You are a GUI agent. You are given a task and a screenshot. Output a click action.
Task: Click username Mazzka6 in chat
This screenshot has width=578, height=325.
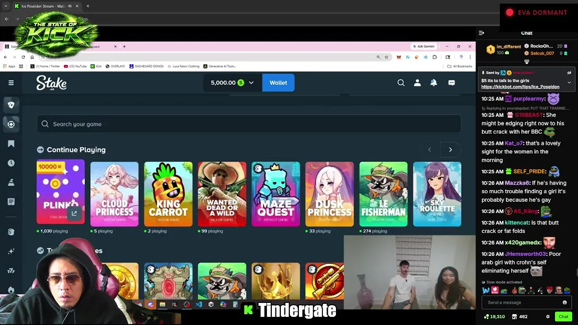(x=517, y=183)
